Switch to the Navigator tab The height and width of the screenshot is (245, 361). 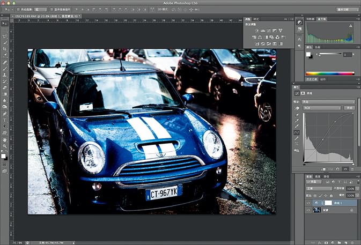[311, 19]
